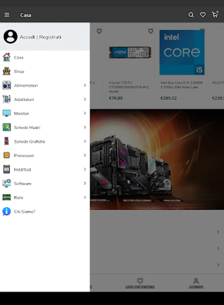Expand the Alimentatori category chevron

tap(85, 85)
